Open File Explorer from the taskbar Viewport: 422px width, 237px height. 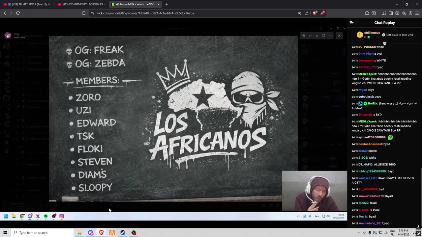pyautogui.click(x=79, y=233)
